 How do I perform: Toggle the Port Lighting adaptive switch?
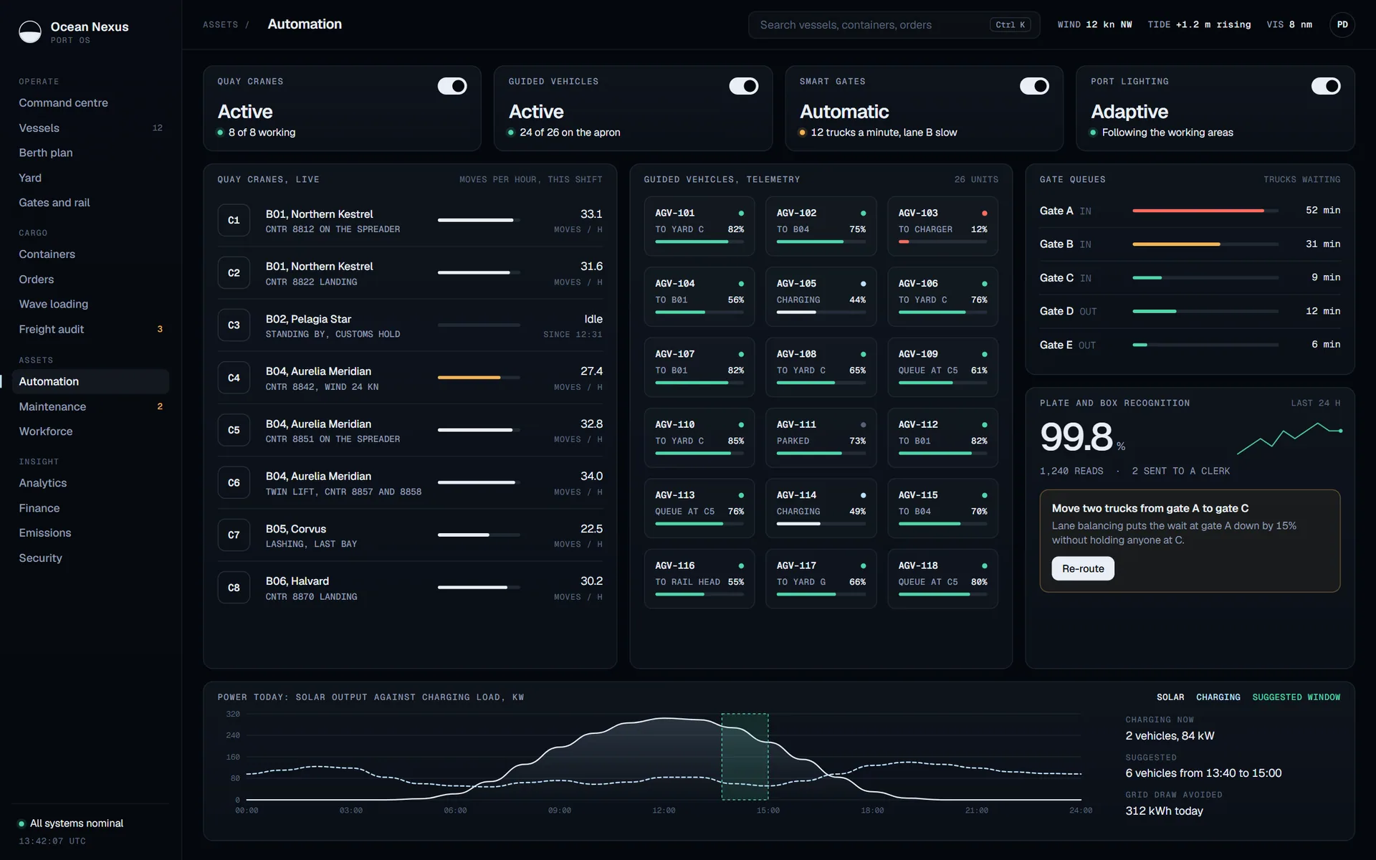[x=1325, y=86]
